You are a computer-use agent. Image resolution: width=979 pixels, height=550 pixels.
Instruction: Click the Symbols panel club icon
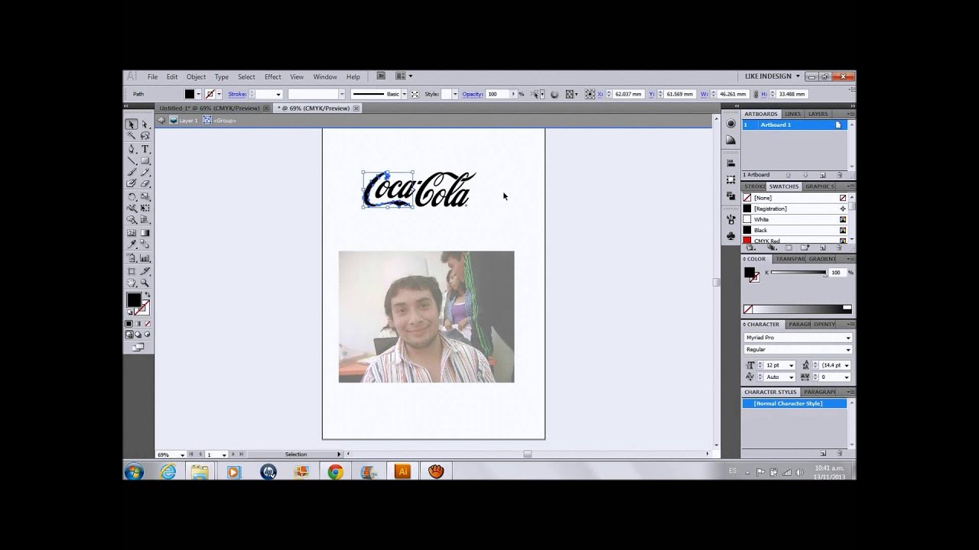coord(730,235)
